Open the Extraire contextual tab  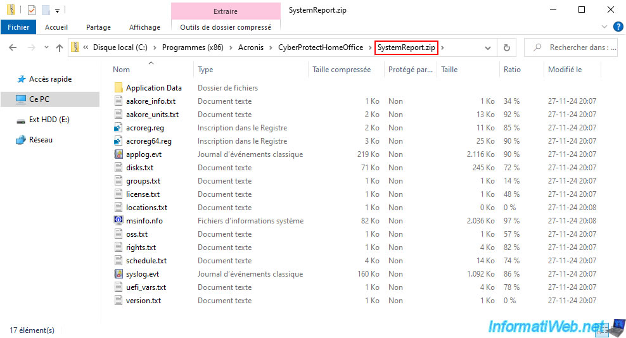226,11
